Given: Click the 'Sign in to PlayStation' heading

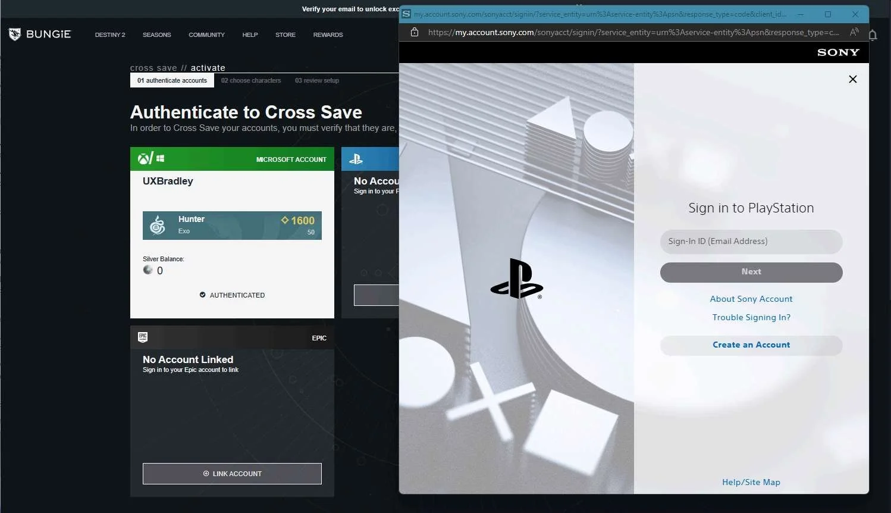Looking at the screenshot, I should point(751,208).
